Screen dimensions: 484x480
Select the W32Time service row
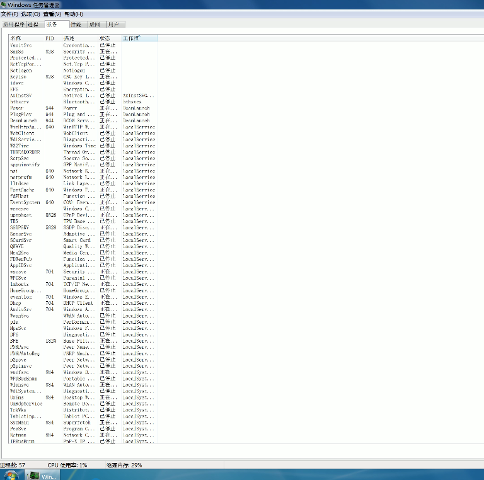[83, 146]
